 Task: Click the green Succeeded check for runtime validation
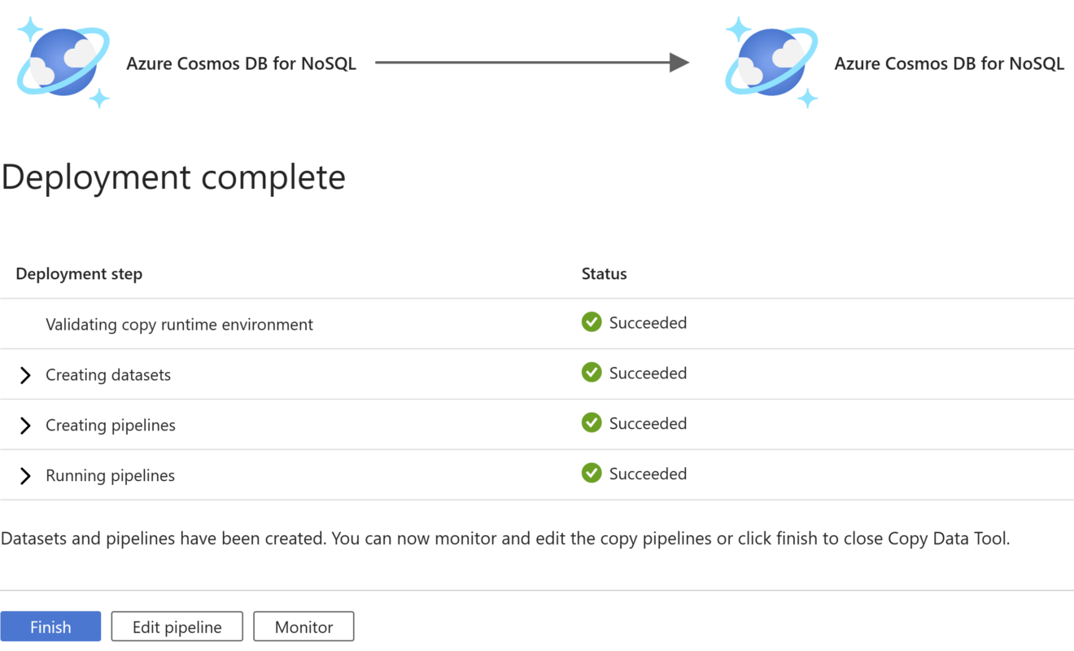(x=592, y=322)
